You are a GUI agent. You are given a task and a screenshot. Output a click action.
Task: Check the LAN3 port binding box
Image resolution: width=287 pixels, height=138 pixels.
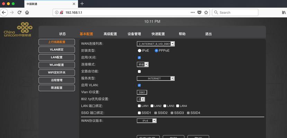(x=165, y=106)
